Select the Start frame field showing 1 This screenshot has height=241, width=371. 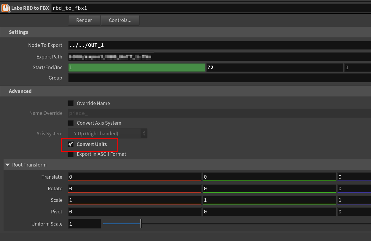tap(137, 67)
